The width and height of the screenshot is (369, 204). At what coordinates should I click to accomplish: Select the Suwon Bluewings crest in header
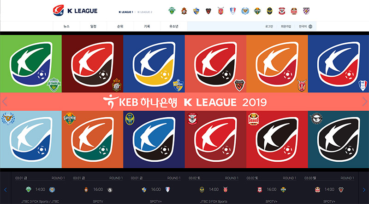click(x=233, y=11)
